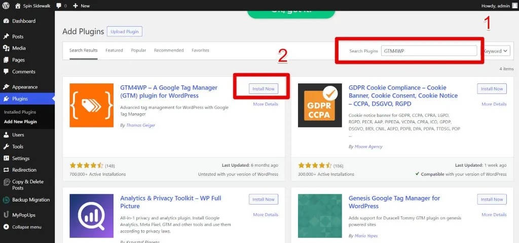The image size is (519, 243).
Task: Go to Appearance in the sidebar
Action: tap(24, 87)
